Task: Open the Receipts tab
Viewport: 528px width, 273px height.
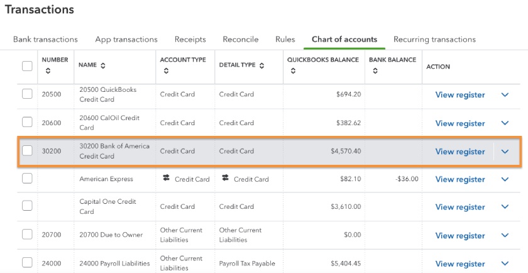Action: pos(190,40)
